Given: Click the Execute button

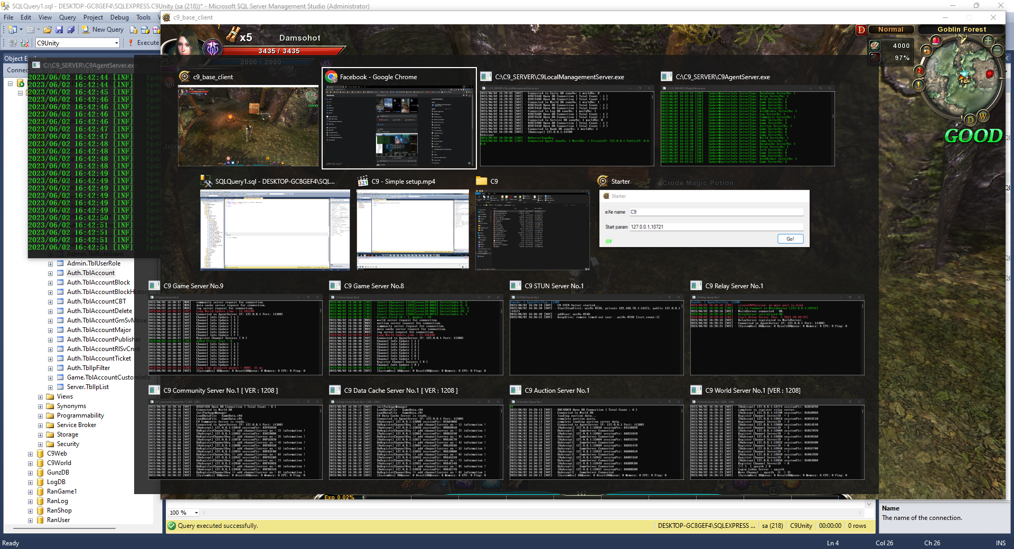Looking at the screenshot, I should click(x=143, y=43).
